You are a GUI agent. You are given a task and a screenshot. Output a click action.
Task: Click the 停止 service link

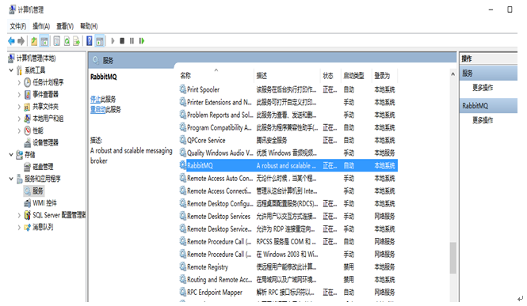[95, 99]
